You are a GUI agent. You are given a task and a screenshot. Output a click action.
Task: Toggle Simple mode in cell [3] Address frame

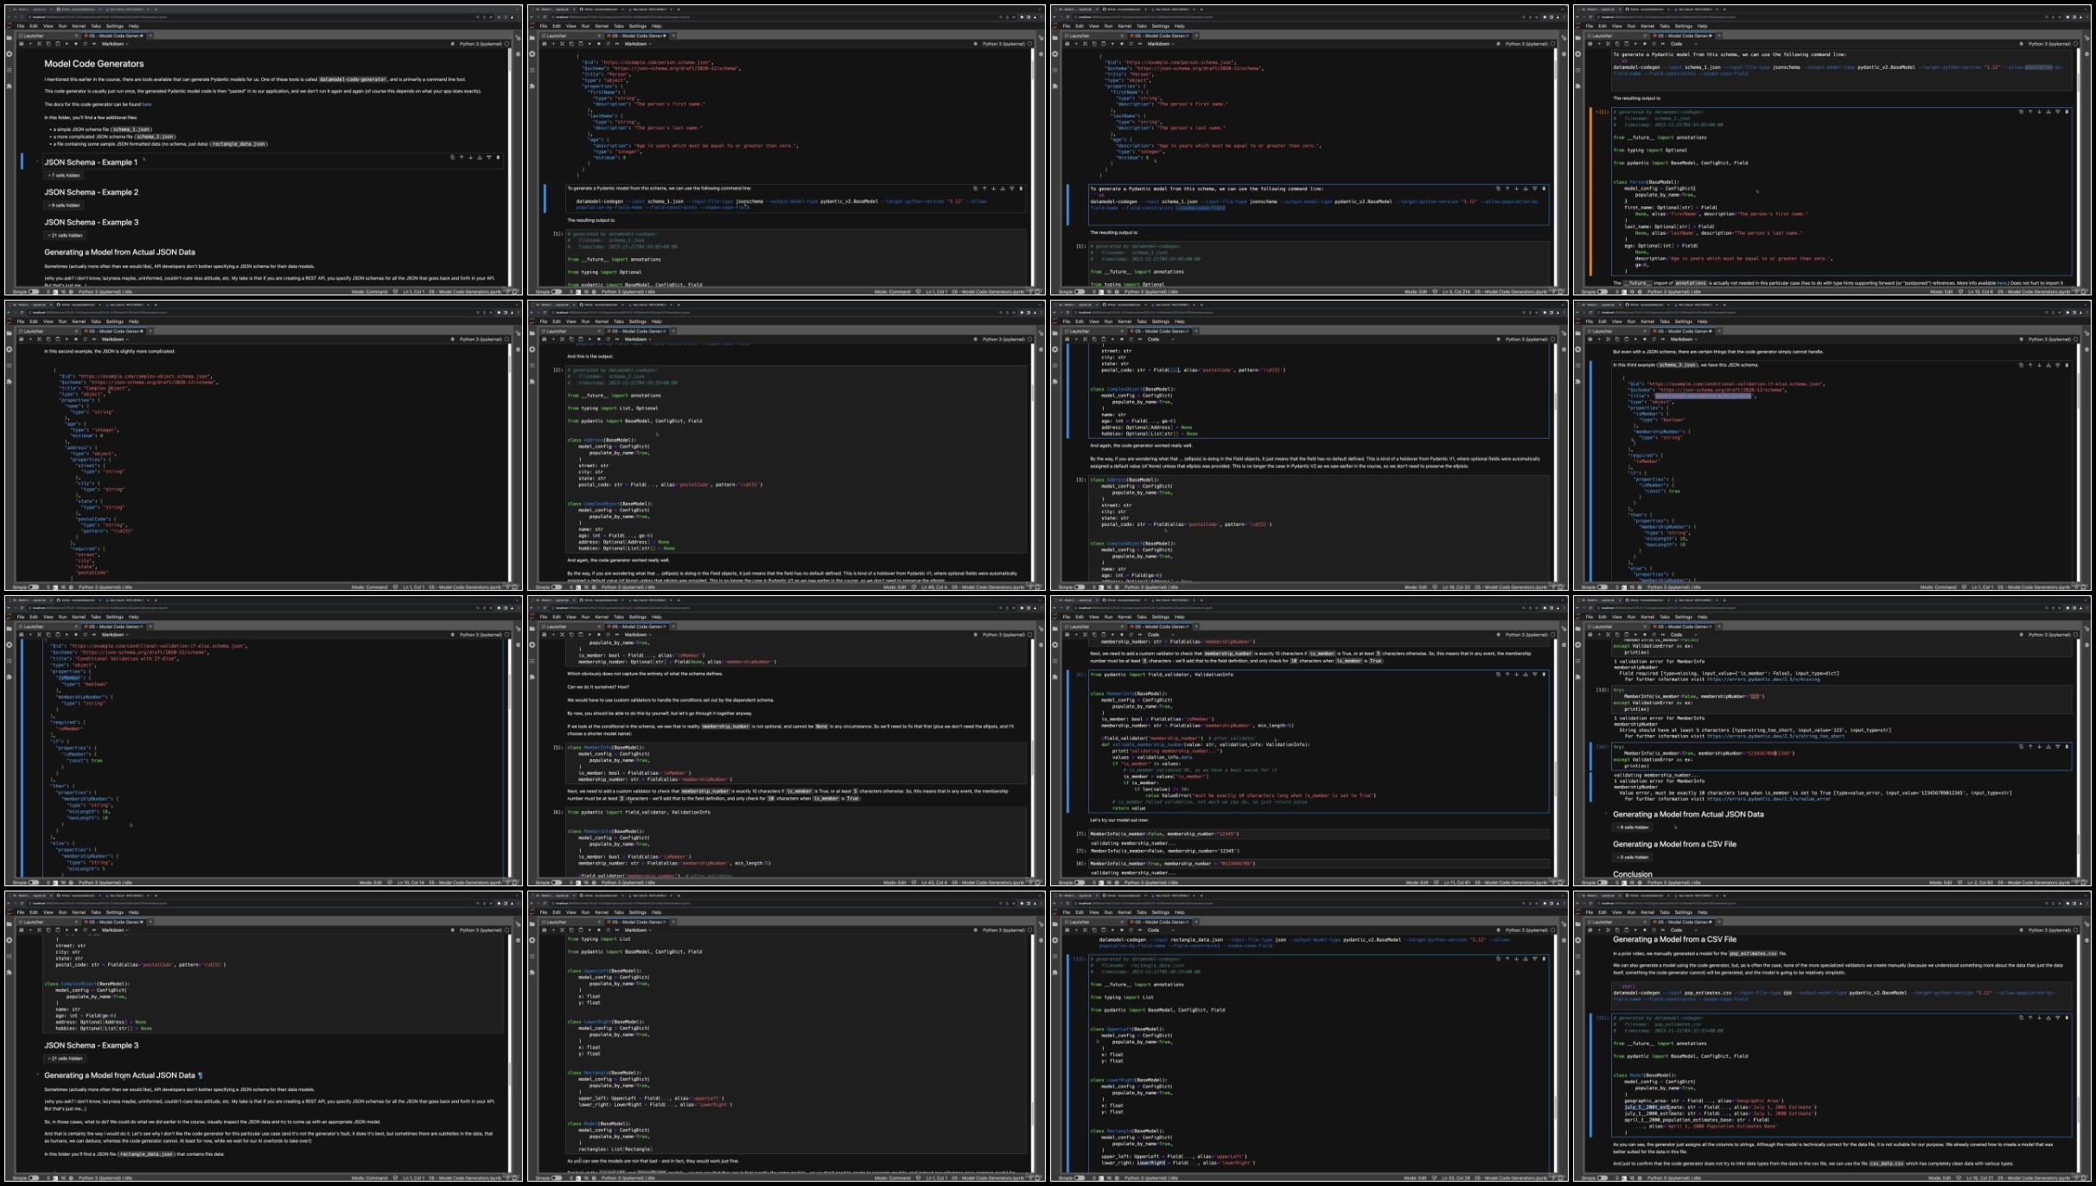coord(1080,587)
